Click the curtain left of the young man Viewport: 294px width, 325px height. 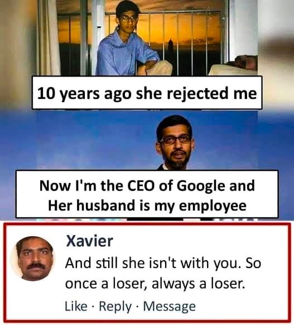47,37
